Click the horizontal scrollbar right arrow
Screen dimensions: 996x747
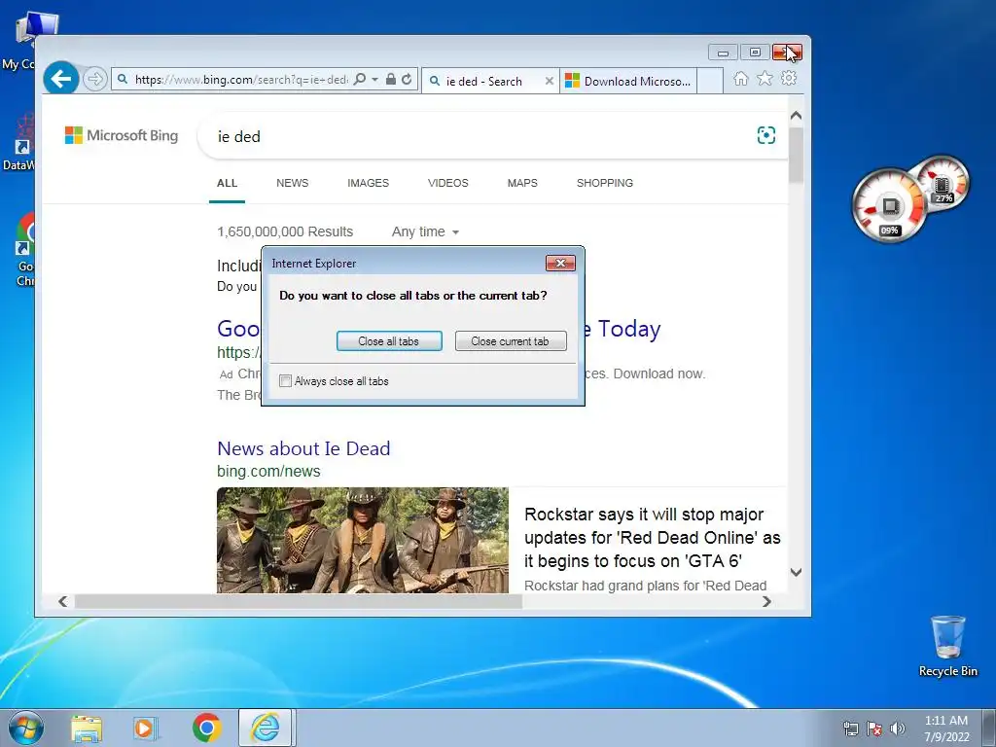click(x=766, y=601)
